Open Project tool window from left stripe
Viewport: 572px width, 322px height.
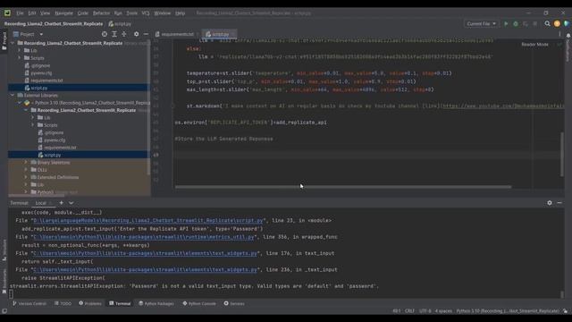(x=4, y=41)
